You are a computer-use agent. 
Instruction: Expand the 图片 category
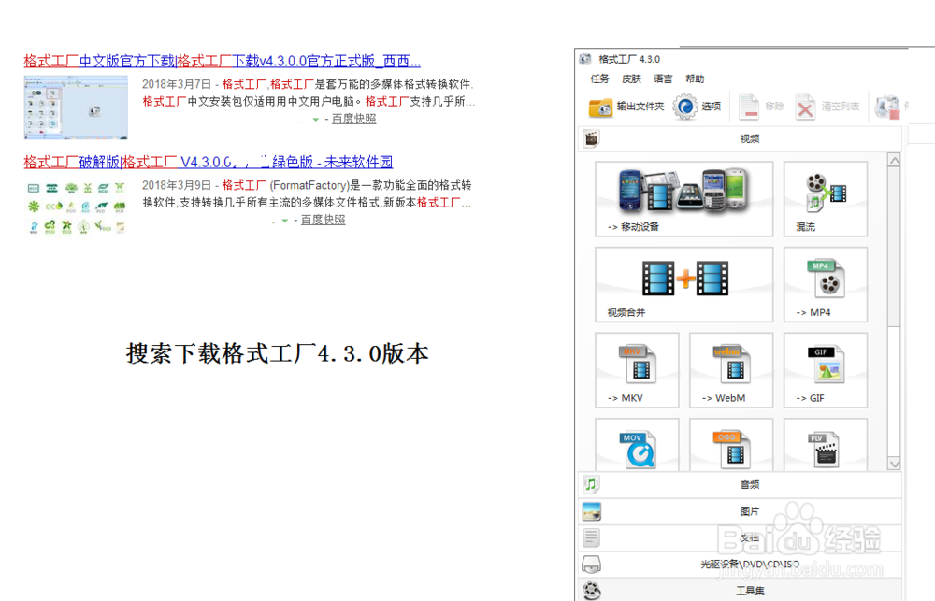tap(740, 511)
